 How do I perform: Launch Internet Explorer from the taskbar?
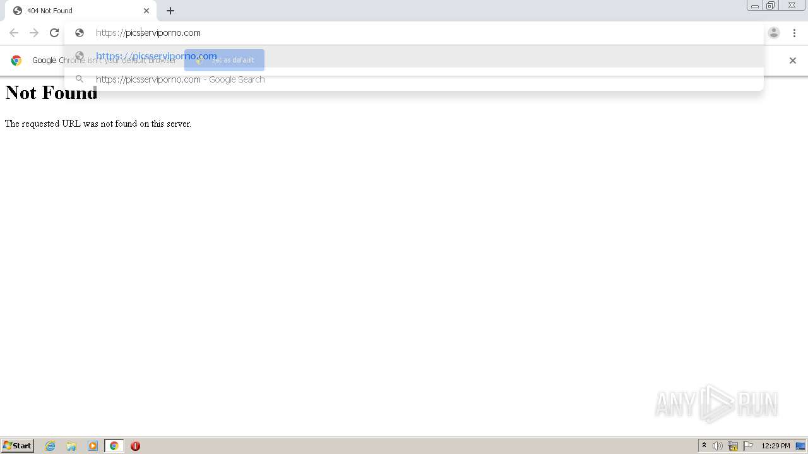click(x=50, y=446)
